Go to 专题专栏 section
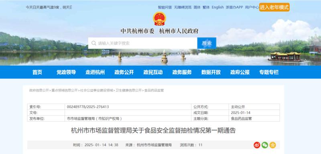Viewport: 321px width, 154px height. point(269,72)
